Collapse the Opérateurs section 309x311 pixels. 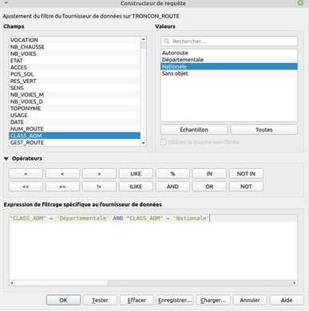pyautogui.click(x=6, y=159)
